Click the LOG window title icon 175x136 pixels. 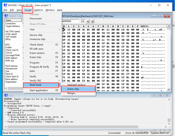coord(6,96)
